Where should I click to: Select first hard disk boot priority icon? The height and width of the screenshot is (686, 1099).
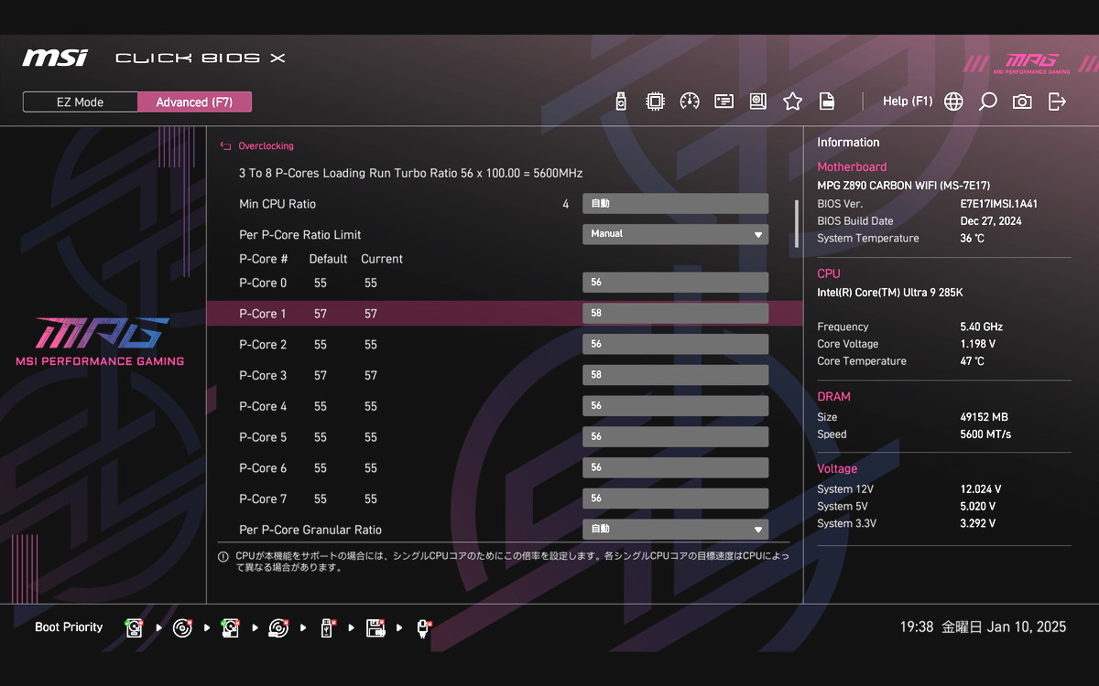point(135,627)
